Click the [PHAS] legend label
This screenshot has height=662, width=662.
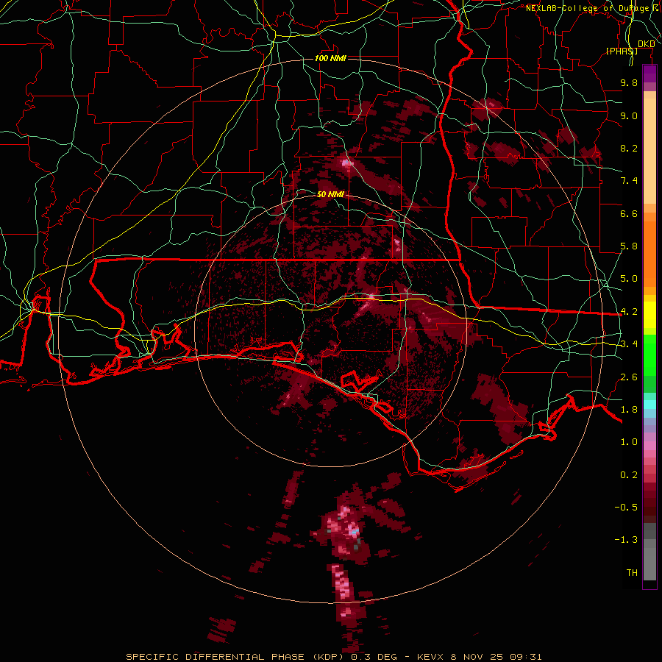(622, 51)
